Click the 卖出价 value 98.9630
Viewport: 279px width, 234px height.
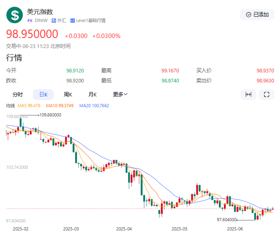point(265,81)
